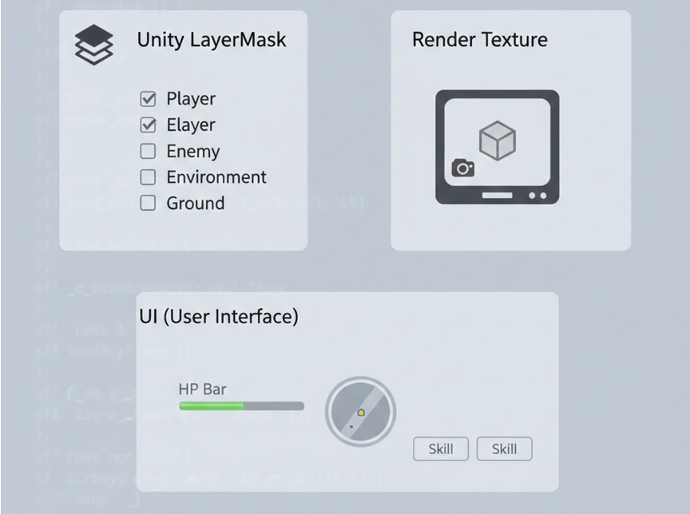Click the two dots on monitor bezel
Image resolution: width=690 pixels, height=514 pixels.
[537, 196]
